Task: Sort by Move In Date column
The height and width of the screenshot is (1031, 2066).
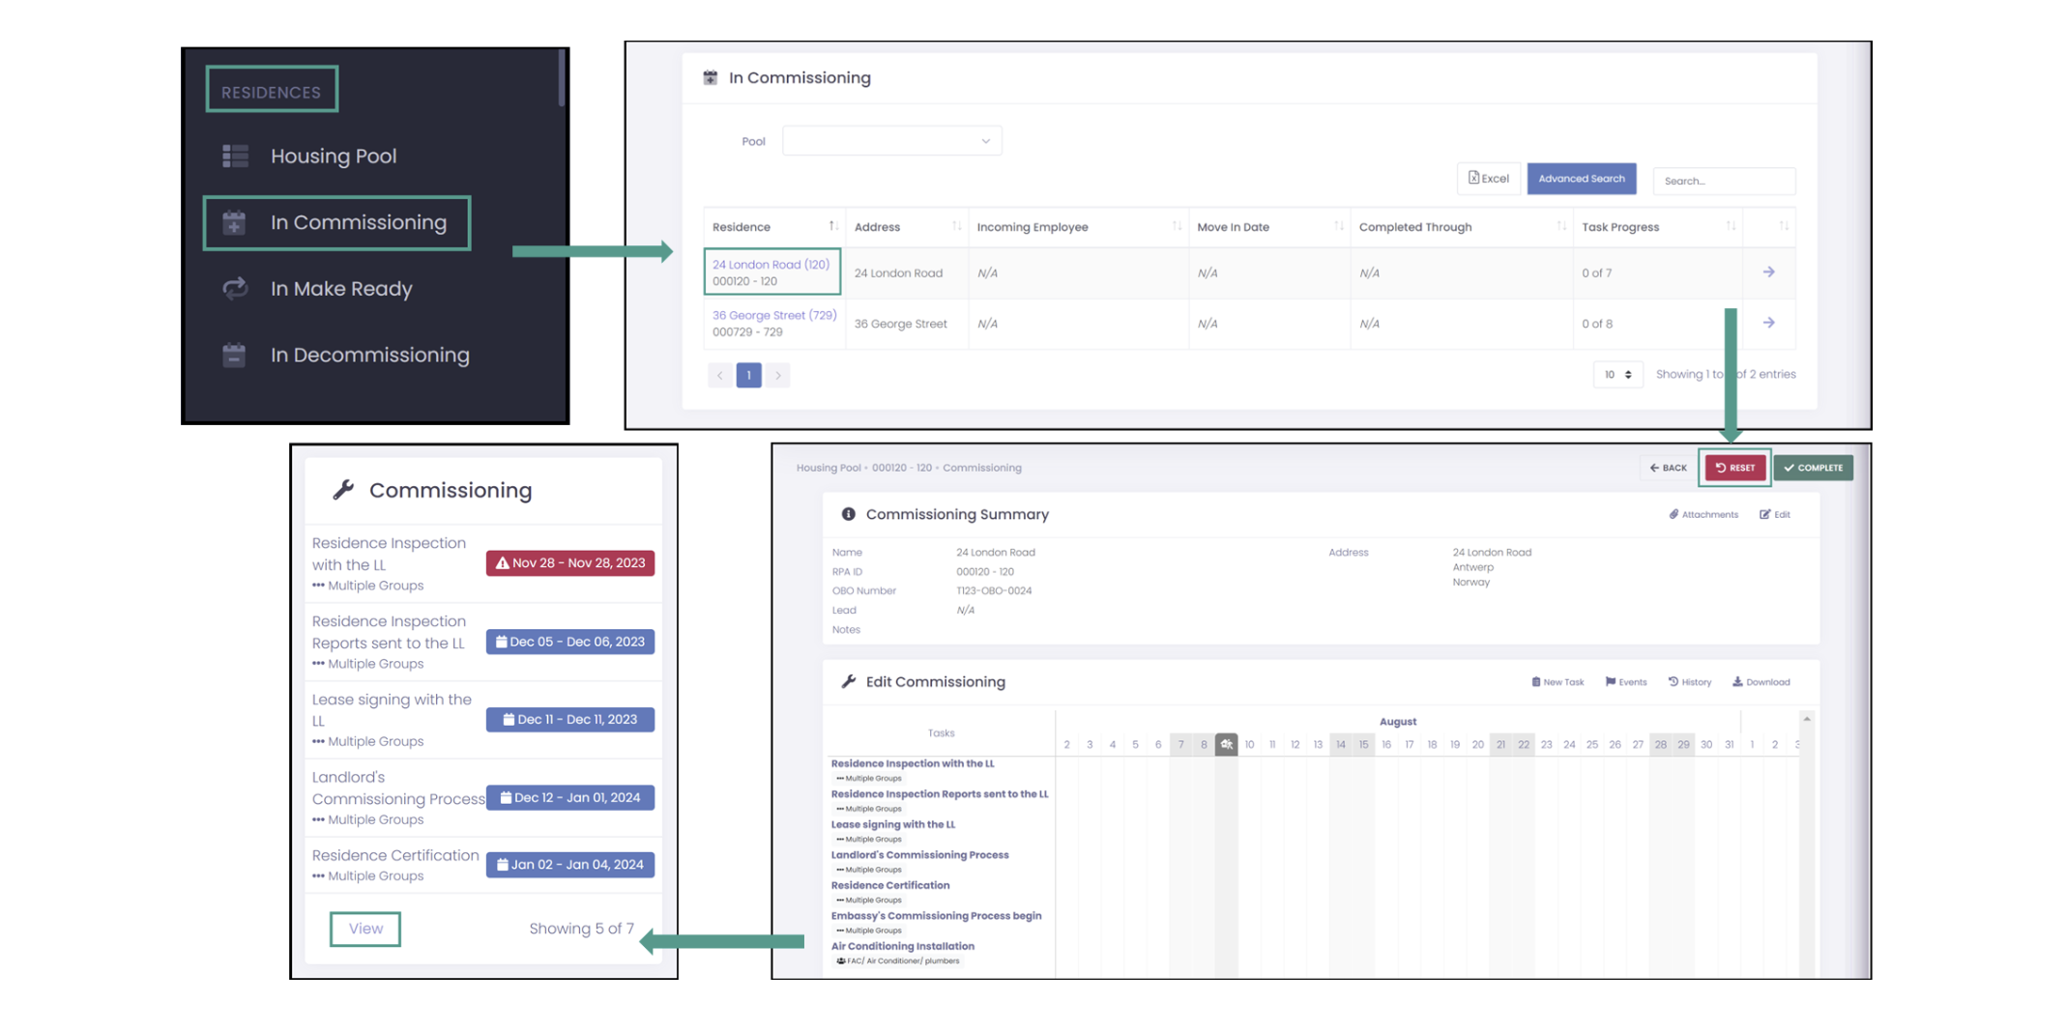Action: pos(1268,226)
